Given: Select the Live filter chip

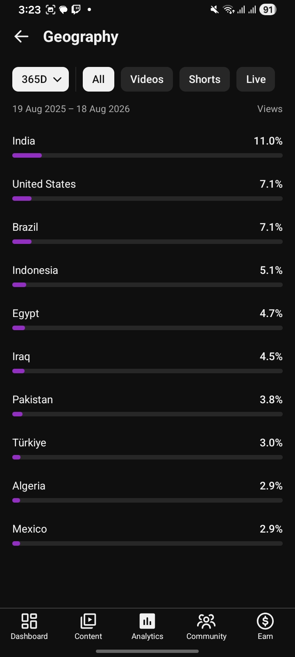Looking at the screenshot, I should tap(256, 79).
